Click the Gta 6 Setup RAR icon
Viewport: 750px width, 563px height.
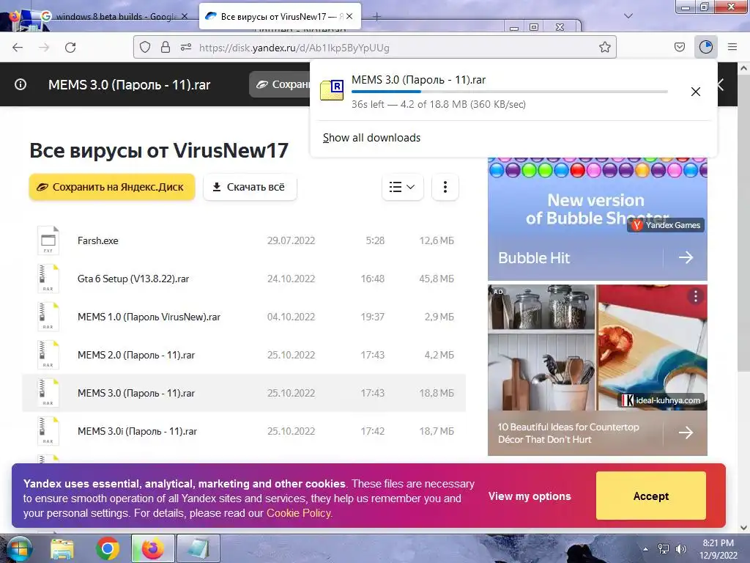coord(48,278)
